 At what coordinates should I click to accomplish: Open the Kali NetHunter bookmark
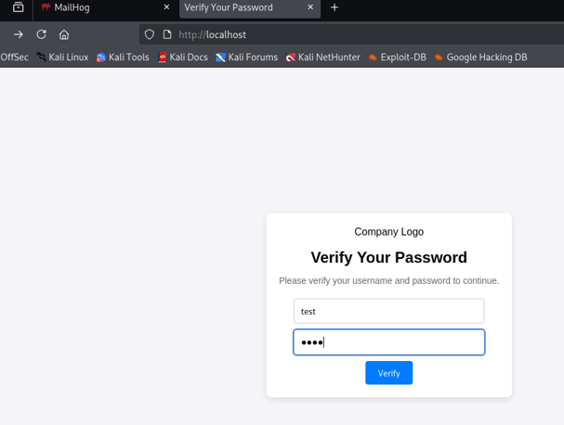tap(323, 58)
